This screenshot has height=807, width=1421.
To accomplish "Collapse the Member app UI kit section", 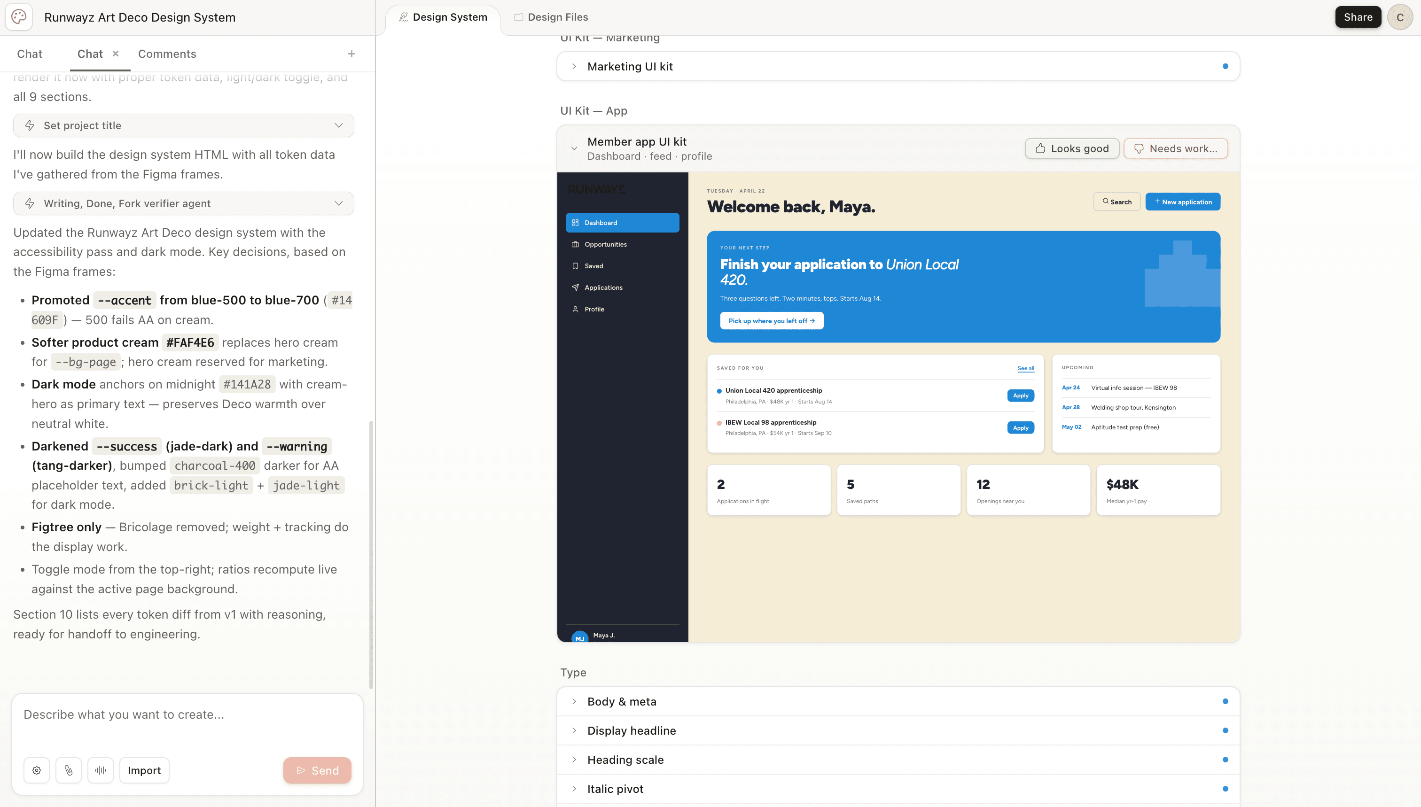I will pyautogui.click(x=574, y=148).
